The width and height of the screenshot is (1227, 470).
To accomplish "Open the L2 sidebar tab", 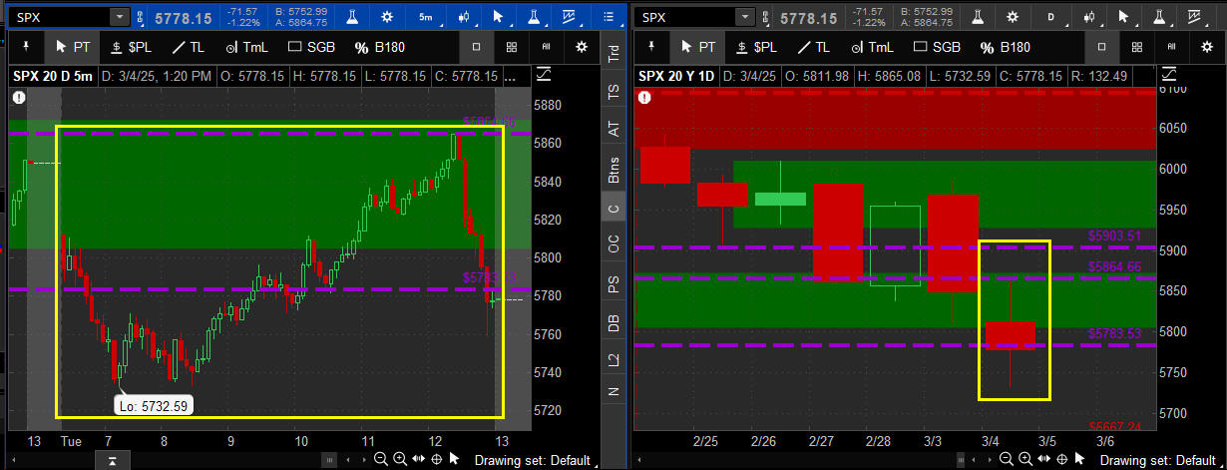I will click(613, 359).
